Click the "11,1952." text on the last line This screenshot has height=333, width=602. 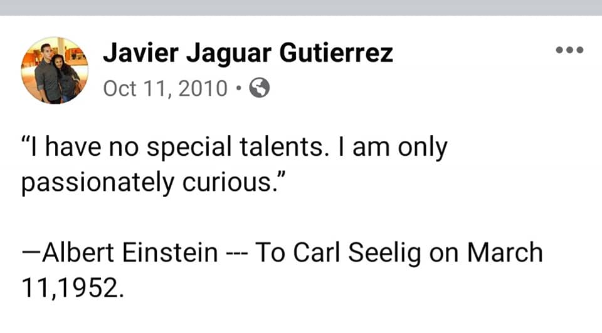69,287
